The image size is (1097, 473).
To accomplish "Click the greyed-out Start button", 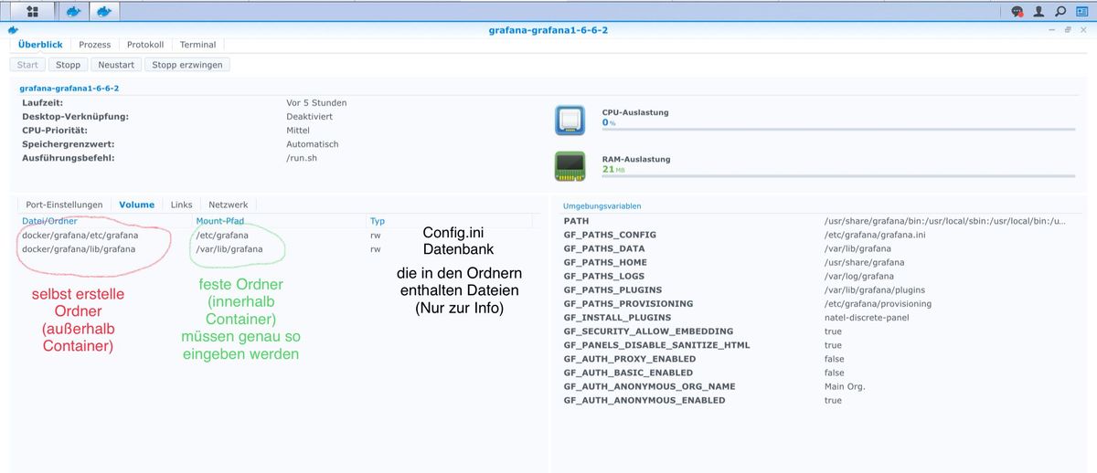I will (27, 65).
